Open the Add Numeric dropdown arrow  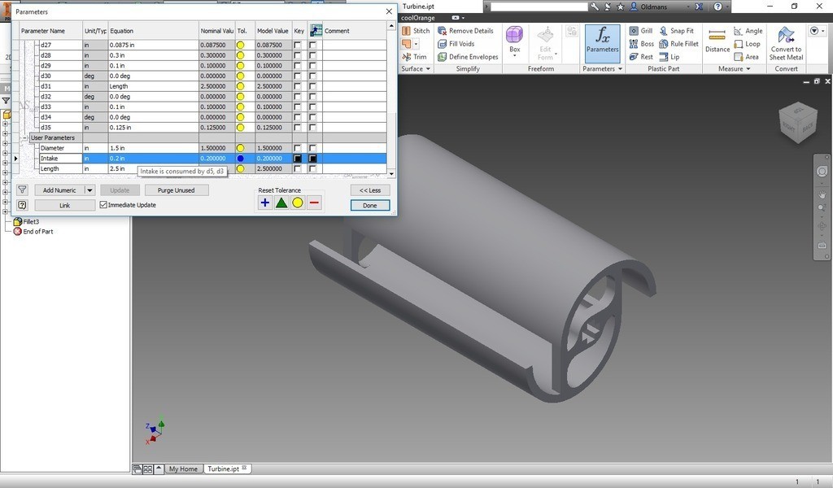90,190
